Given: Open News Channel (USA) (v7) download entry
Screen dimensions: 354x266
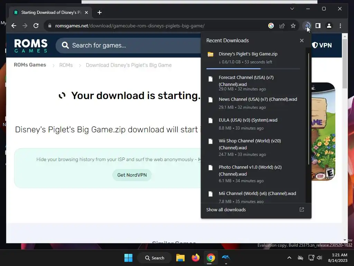Looking at the screenshot, I should point(253,103).
